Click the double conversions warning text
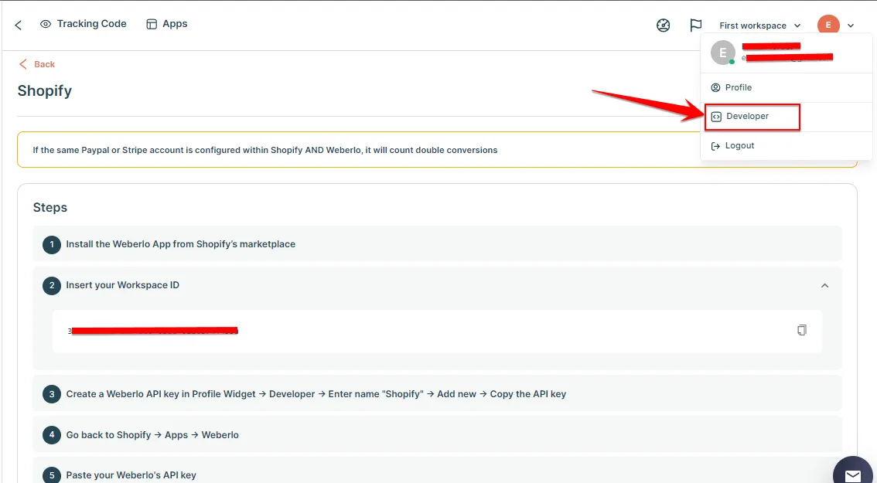This screenshot has height=483, width=877. tap(265, 150)
